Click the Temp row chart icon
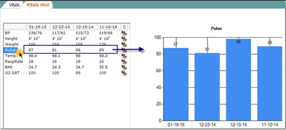The width and height of the screenshot is (286, 130). (x=124, y=56)
